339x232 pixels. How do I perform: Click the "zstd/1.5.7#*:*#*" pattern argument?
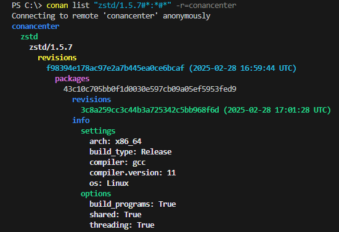coord(133,5)
